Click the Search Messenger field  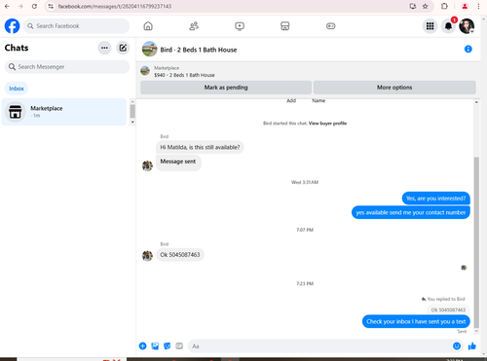(67, 67)
